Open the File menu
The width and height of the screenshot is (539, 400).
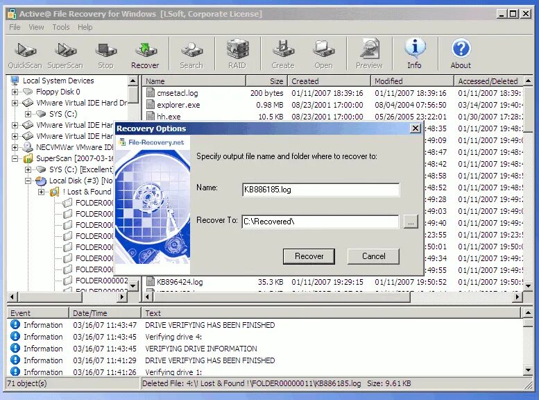click(x=15, y=27)
